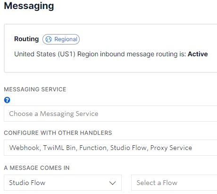The height and width of the screenshot is (194, 217).
Task: Click the word Webhook in handlers field
Action: [25, 148]
